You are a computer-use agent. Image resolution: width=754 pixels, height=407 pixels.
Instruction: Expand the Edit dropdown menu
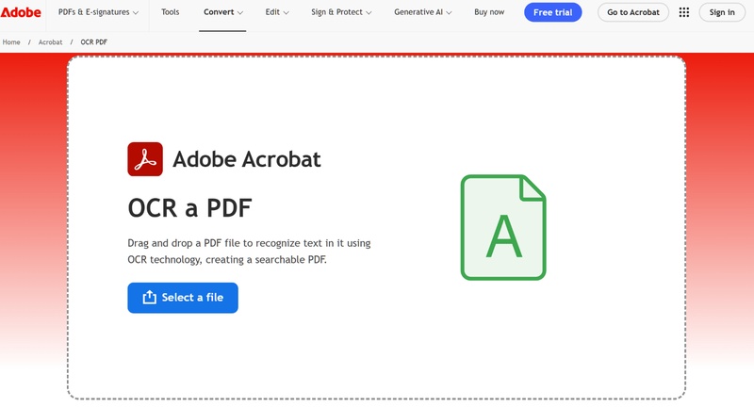click(277, 12)
